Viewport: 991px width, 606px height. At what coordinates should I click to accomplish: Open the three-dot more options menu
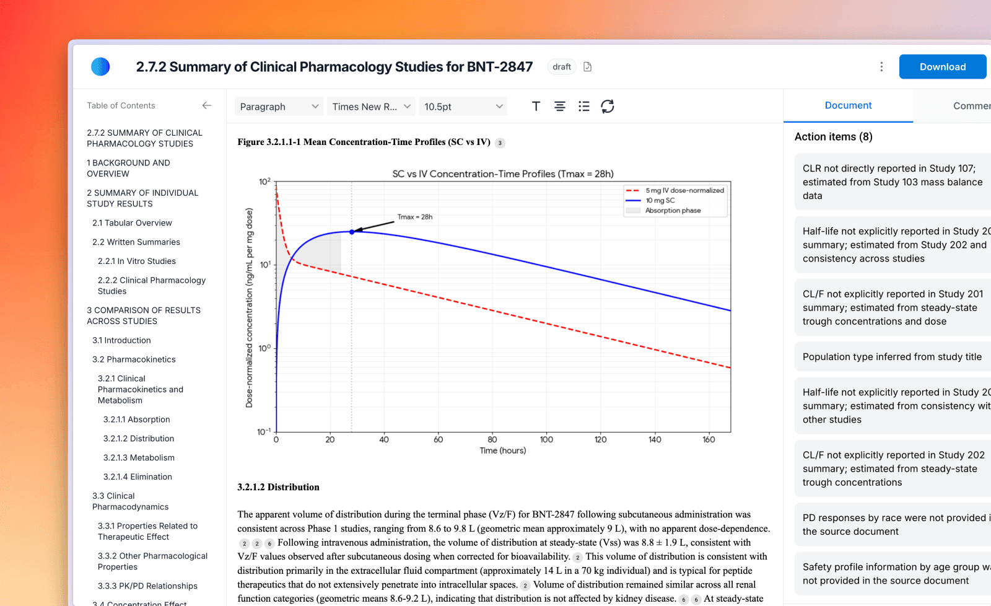[881, 67]
